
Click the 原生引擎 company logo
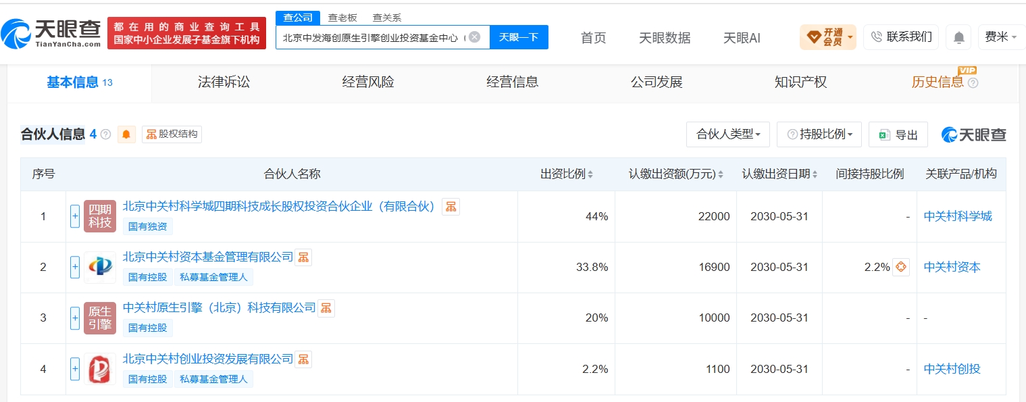(100, 318)
